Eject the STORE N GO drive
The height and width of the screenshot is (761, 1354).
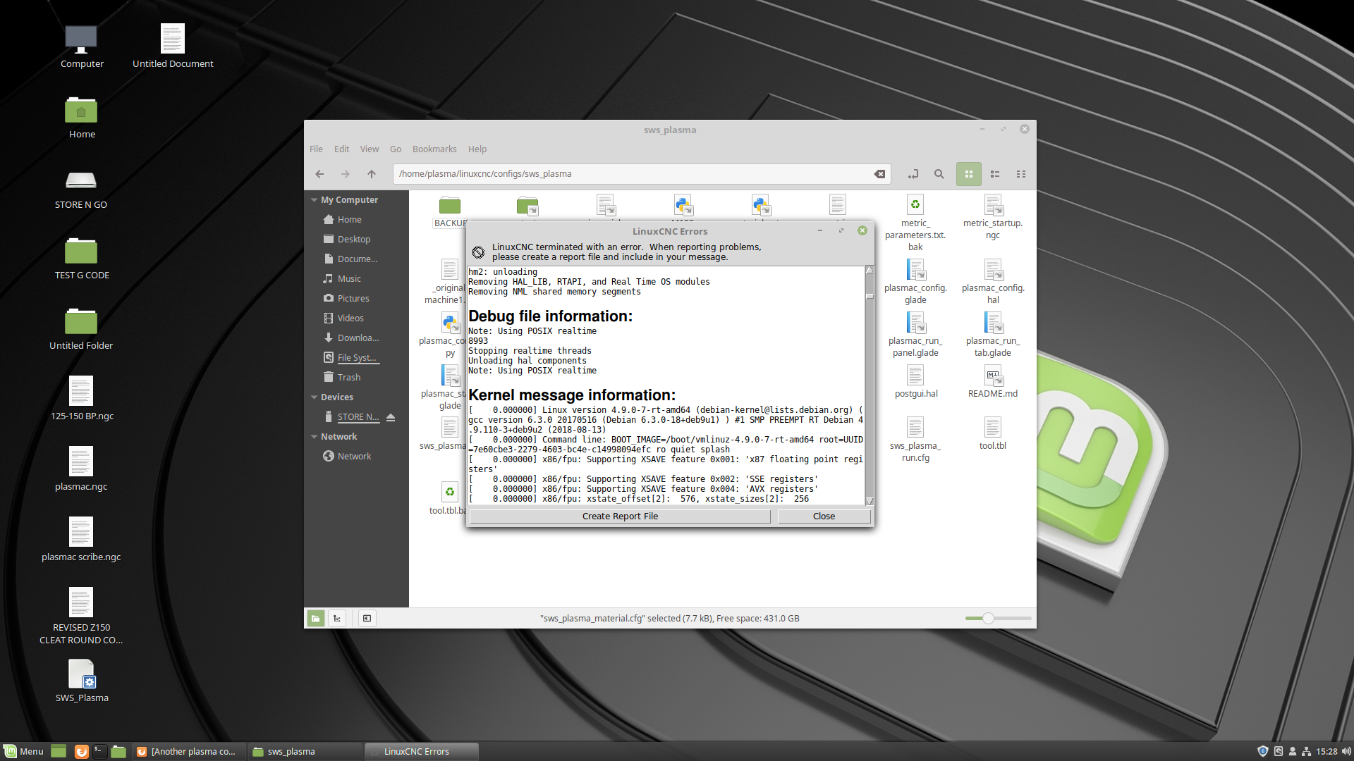coord(391,417)
